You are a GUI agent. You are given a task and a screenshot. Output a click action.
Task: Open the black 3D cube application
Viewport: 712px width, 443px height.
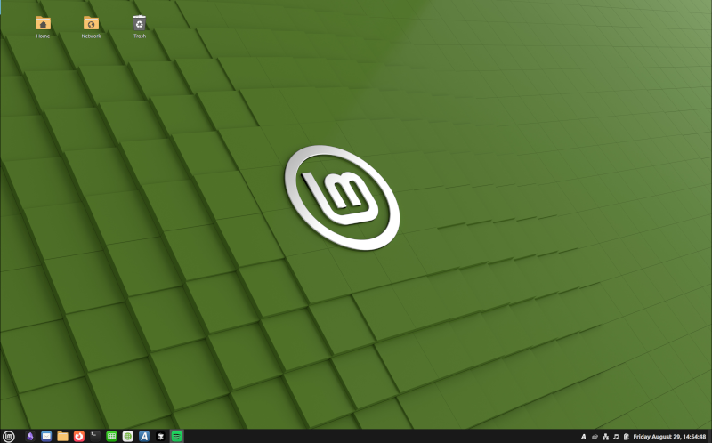click(160, 436)
